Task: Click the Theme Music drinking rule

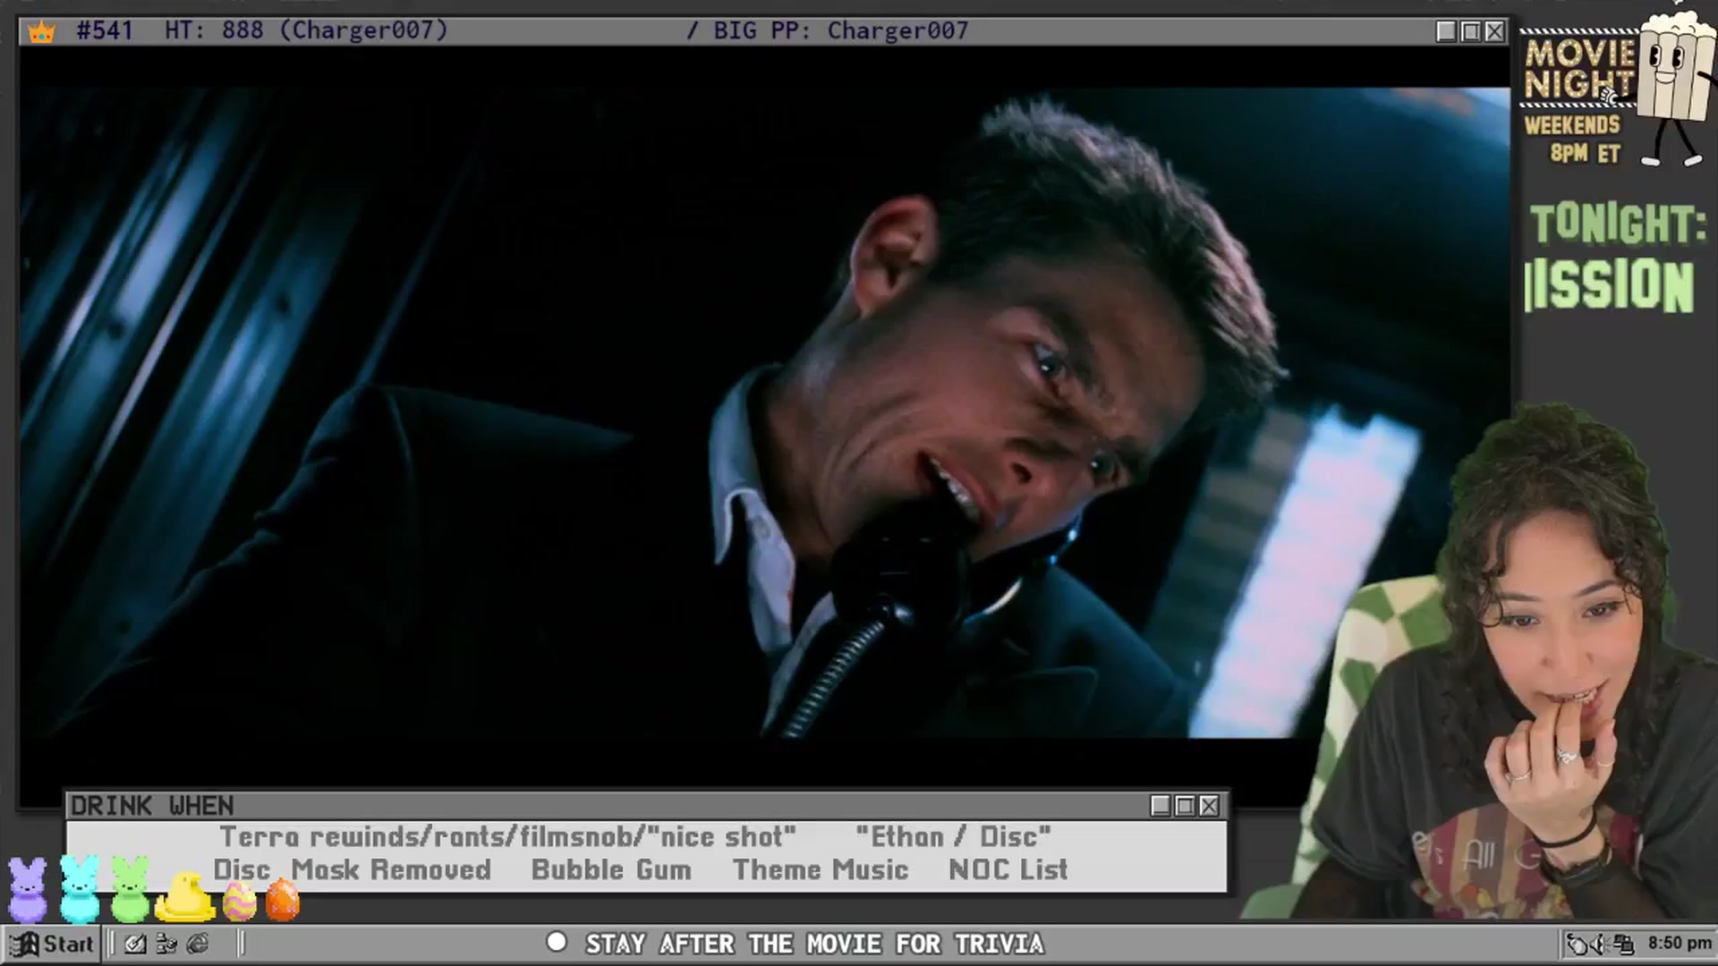Action: (821, 869)
